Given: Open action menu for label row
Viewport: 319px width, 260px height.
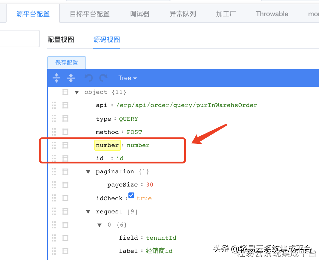Looking at the screenshot, I should tap(65, 251).
